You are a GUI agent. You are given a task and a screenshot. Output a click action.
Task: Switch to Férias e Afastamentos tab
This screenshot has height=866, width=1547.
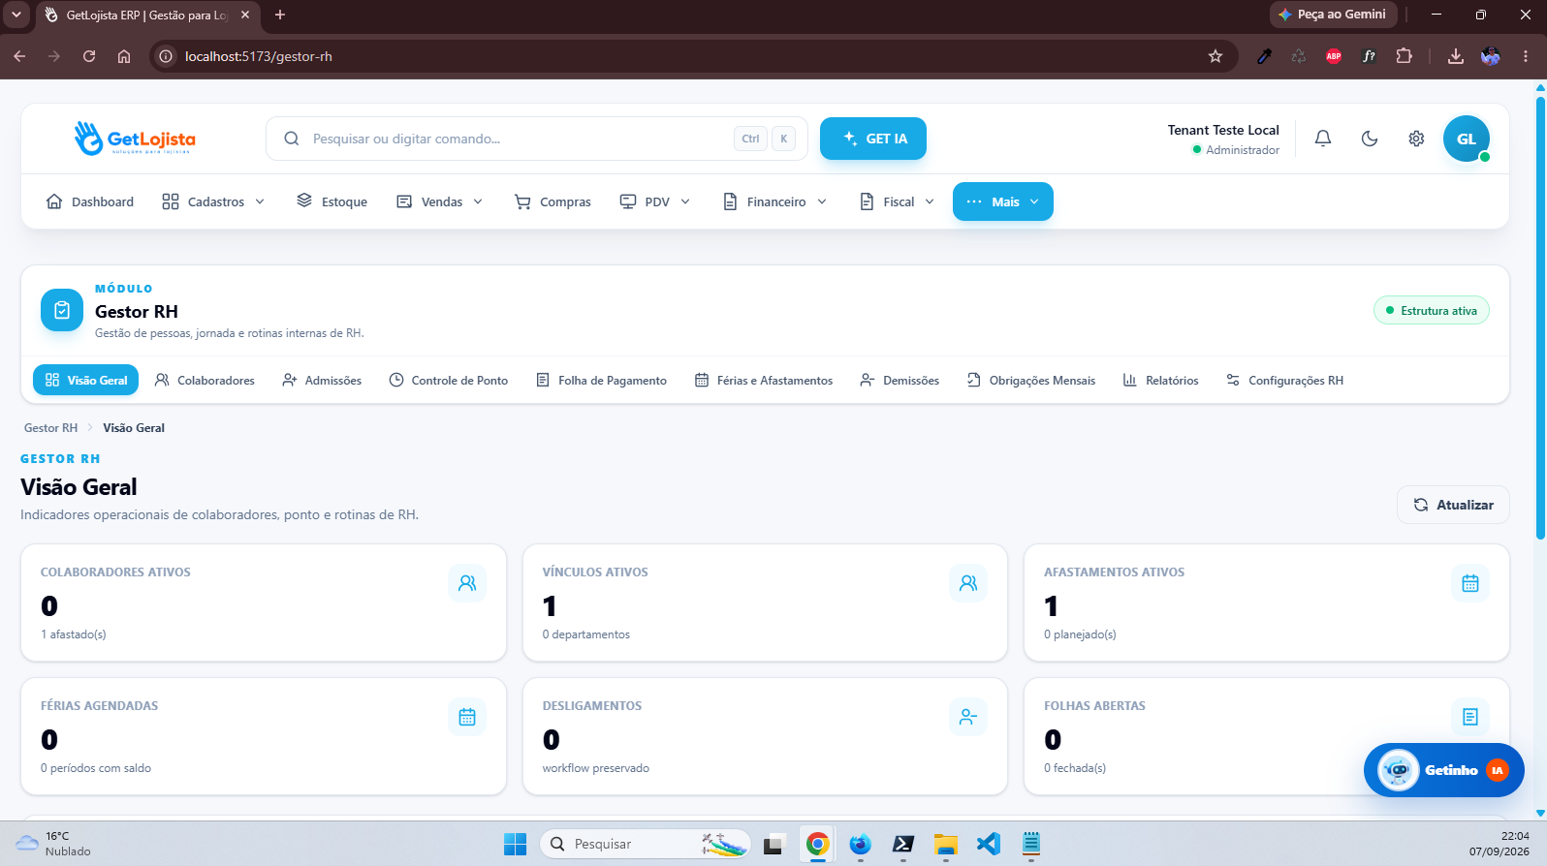[x=764, y=380]
